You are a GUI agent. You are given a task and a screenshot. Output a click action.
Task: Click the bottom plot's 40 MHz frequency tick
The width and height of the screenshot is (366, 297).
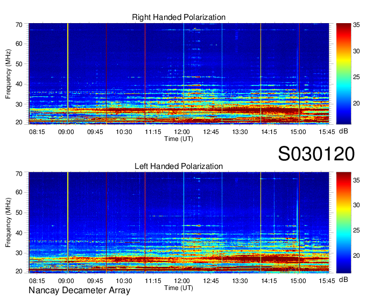(19, 233)
